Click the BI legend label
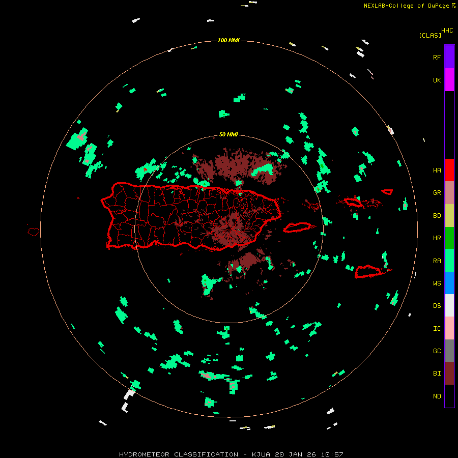458x458 pixels. 437,374
